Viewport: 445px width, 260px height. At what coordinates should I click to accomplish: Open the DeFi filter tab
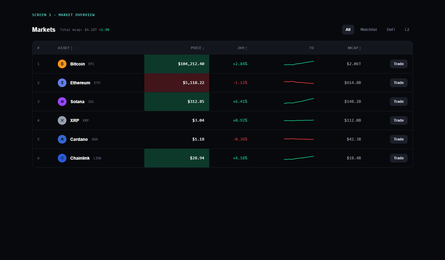[391, 30]
